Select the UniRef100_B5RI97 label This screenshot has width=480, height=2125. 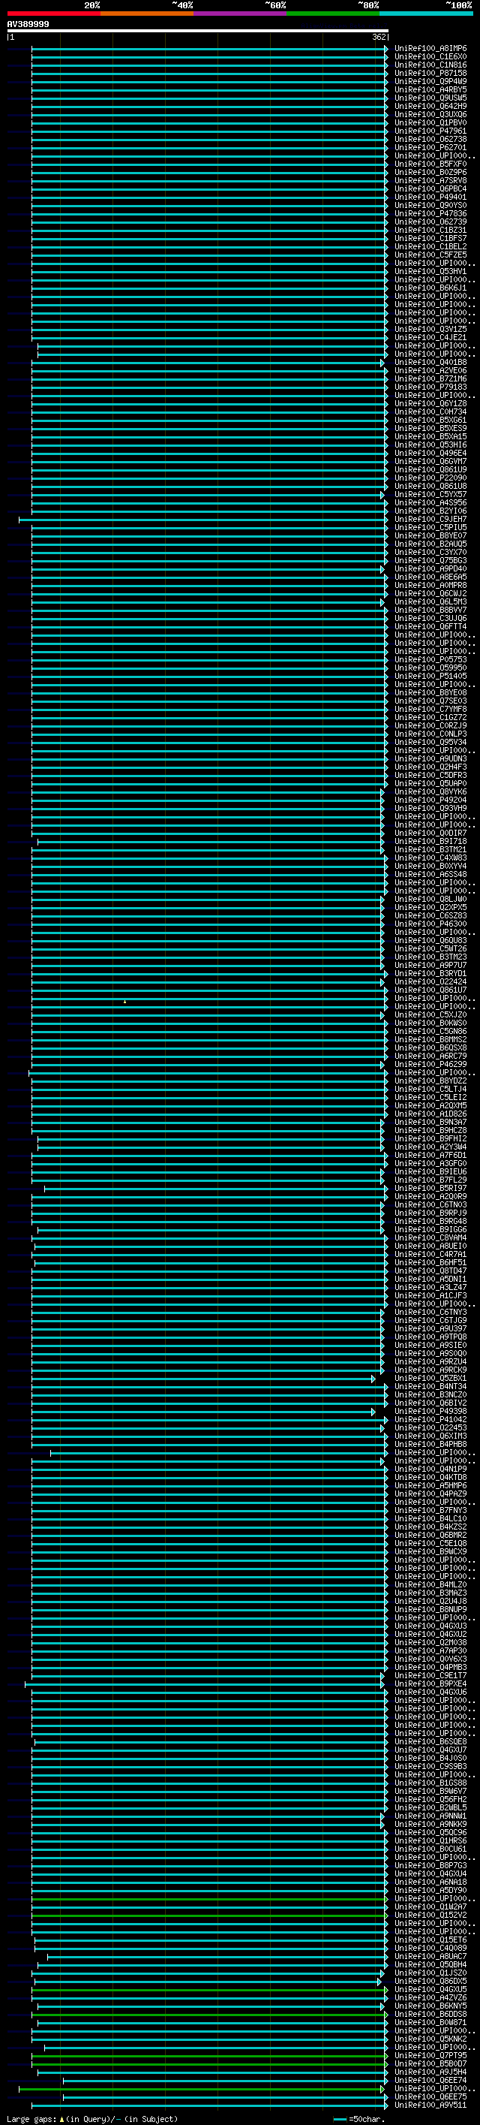pyautogui.click(x=430, y=1188)
